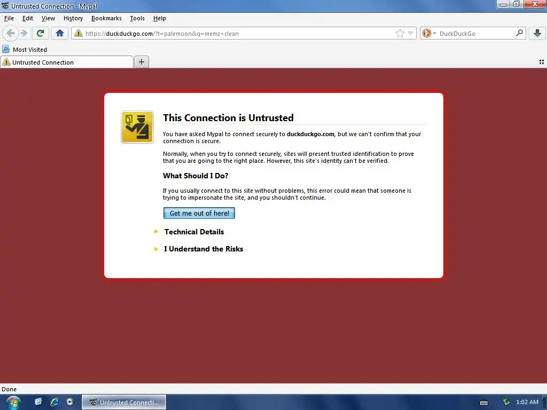This screenshot has height=410, width=547.
Task: Launch Internet Explorer from the taskbar
Action: pos(54,402)
